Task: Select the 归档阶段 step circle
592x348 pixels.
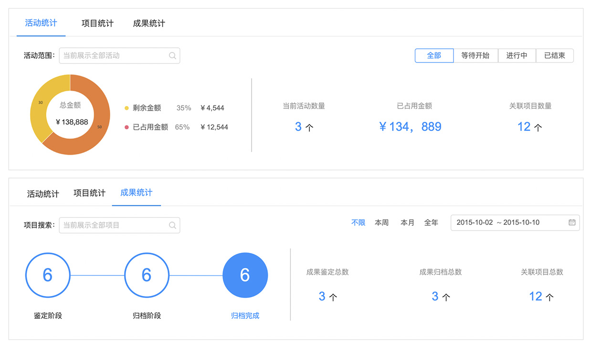Action: pyautogui.click(x=147, y=275)
